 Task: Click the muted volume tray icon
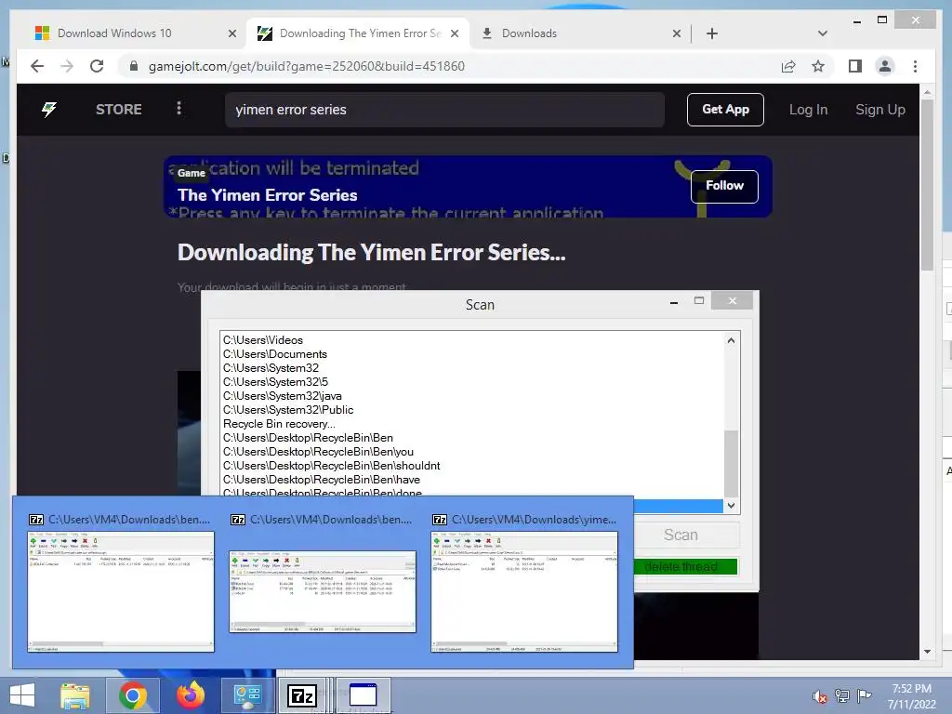(x=820, y=696)
